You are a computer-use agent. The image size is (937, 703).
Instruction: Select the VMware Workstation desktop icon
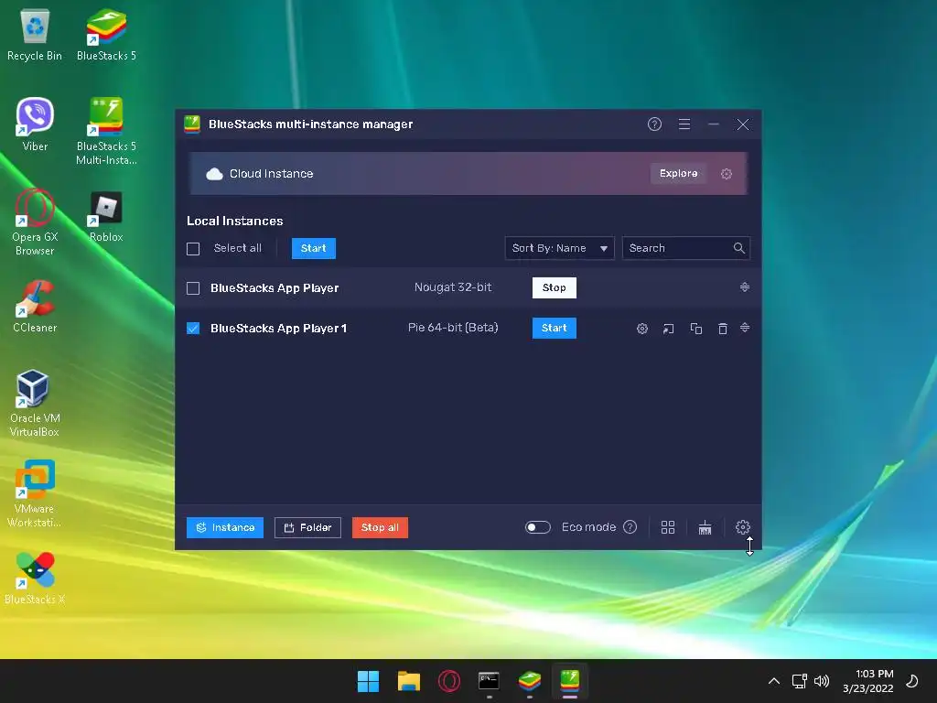35,493
